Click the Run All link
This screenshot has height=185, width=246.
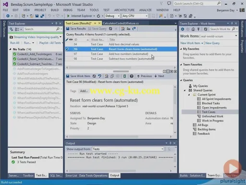15,43
